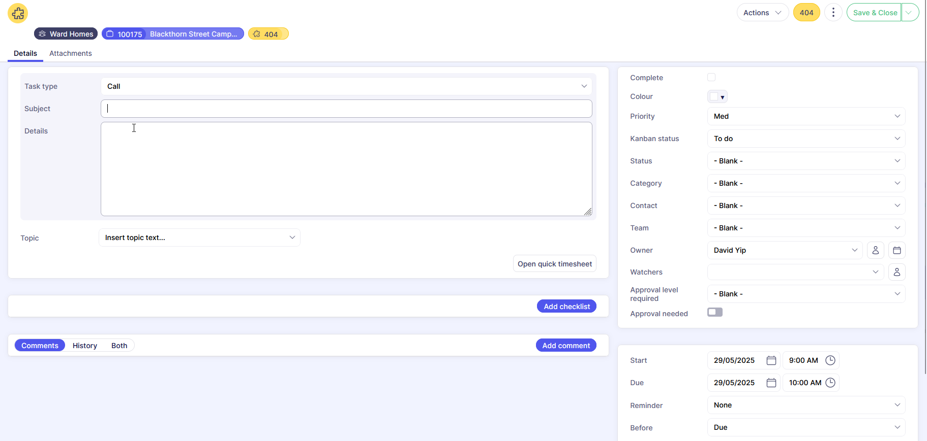Open the Start time clock picker

[830, 360]
